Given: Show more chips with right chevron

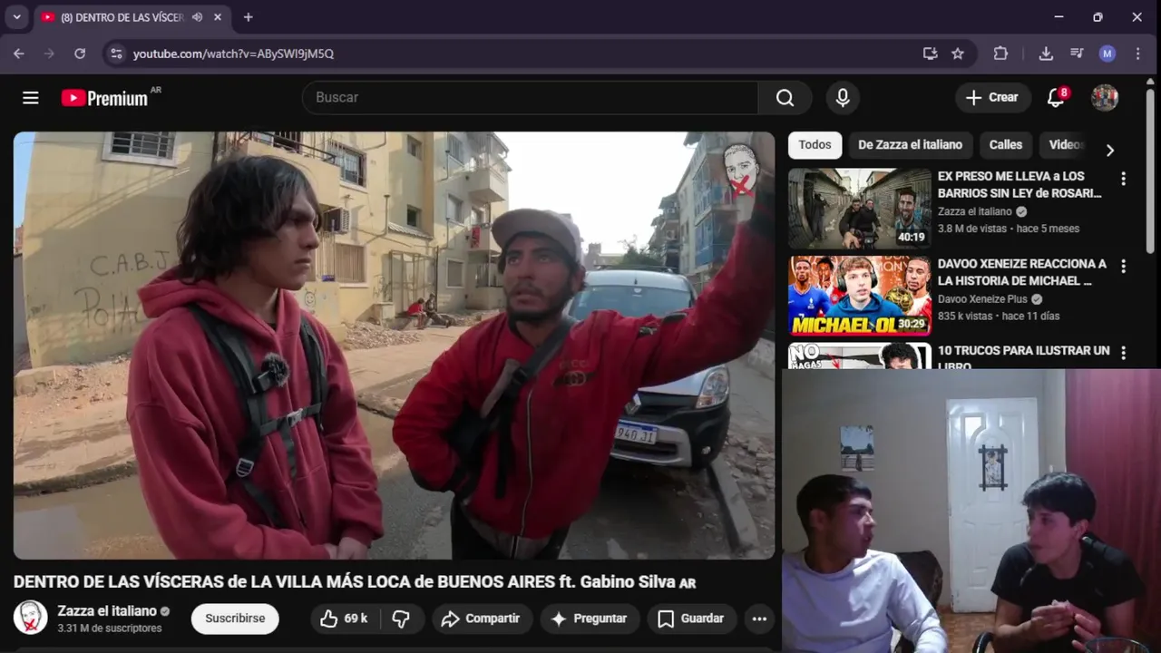Looking at the screenshot, I should 1109,151.
